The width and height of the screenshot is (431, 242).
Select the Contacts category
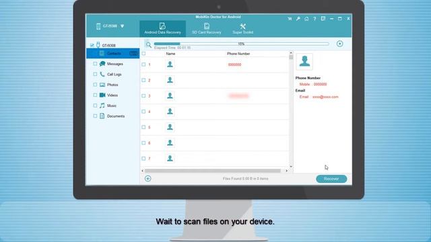tap(112, 53)
